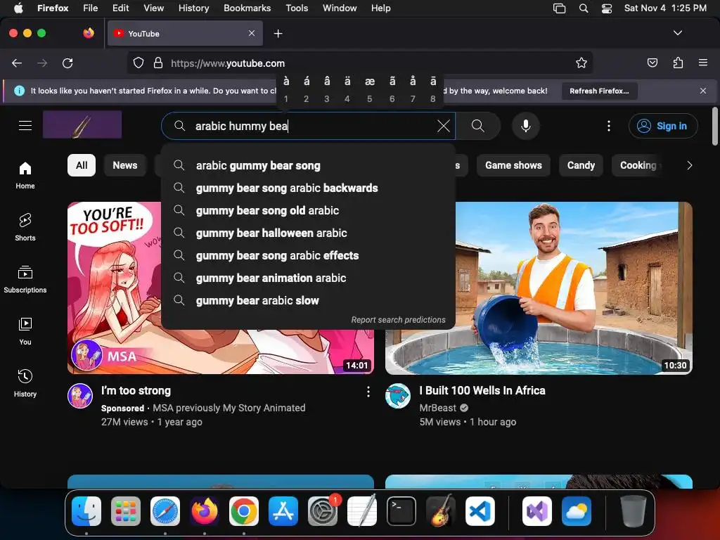Bookmark this page with the star
Image resolution: width=720 pixels, height=540 pixels.
click(x=581, y=63)
